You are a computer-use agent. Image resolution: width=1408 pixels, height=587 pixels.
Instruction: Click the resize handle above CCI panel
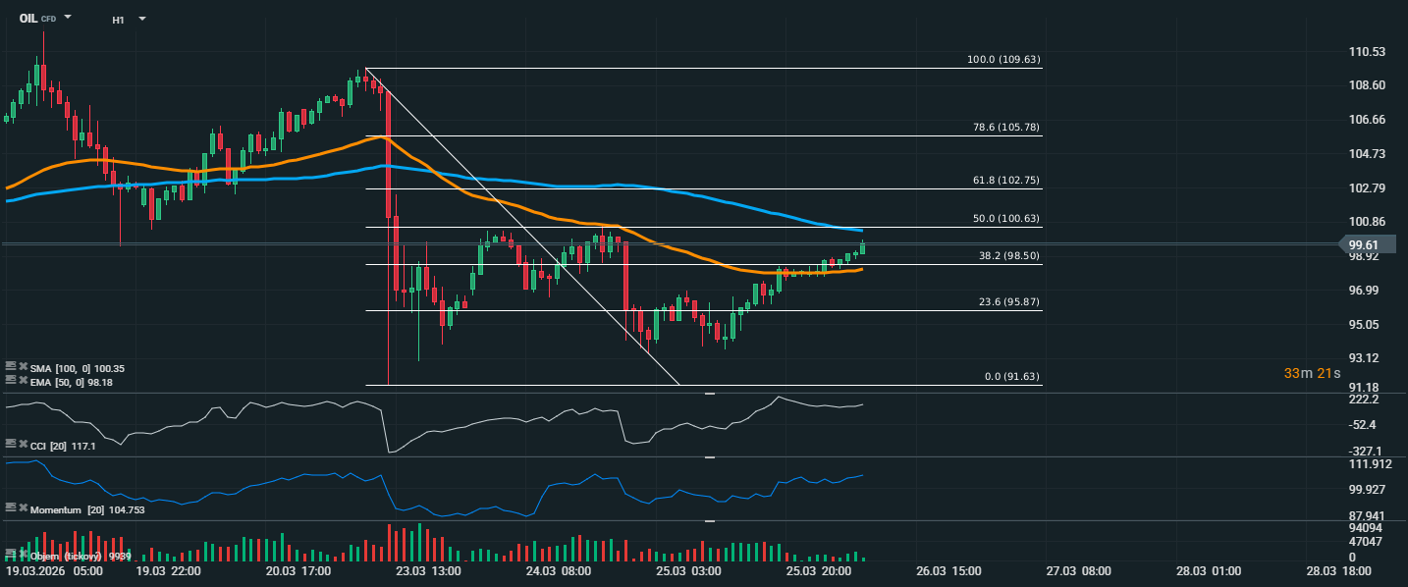tap(710, 393)
